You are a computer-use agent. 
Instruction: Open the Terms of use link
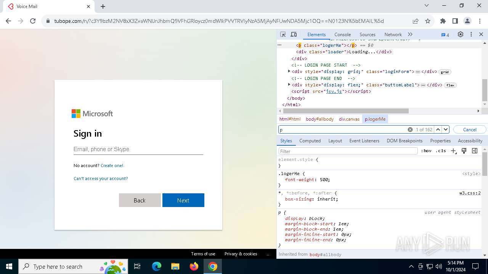click(x=203, y=254)
